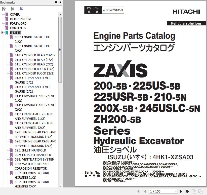
Task: Open 020: Timing Gear Case (2/2) bookmark
Action: (x=35, y=143)
